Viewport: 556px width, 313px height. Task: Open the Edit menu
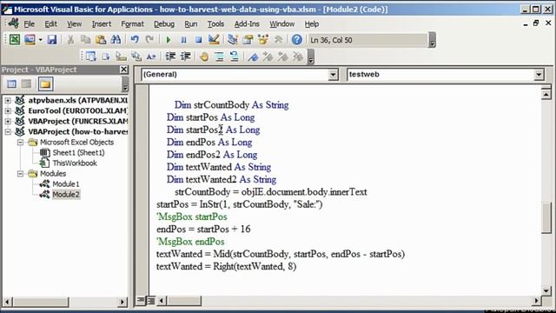pos(50,23)
